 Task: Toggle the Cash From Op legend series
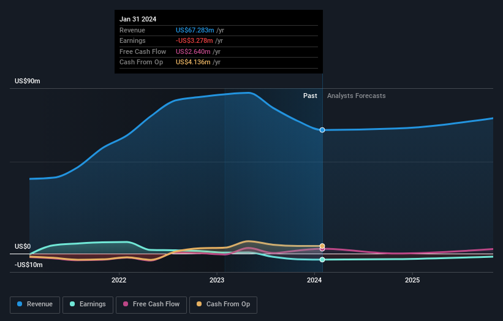pos(223,304)
